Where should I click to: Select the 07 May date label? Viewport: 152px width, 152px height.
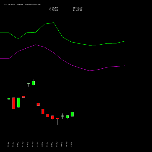click(x=28, y=144)
